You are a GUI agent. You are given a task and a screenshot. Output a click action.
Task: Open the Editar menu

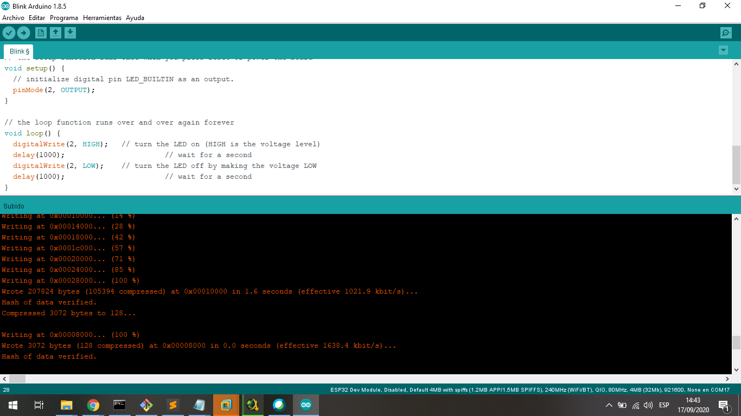coord(37,18)
